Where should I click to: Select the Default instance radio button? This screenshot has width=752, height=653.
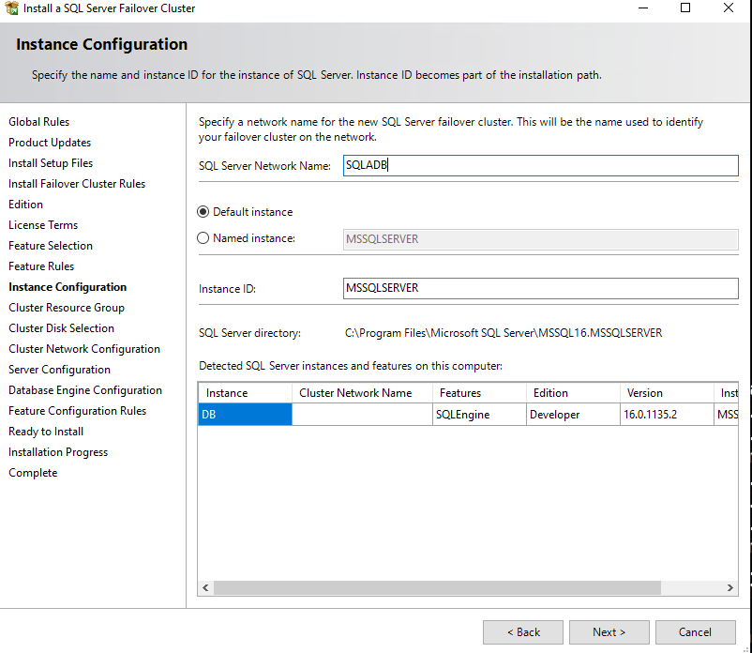click(203, 212)
